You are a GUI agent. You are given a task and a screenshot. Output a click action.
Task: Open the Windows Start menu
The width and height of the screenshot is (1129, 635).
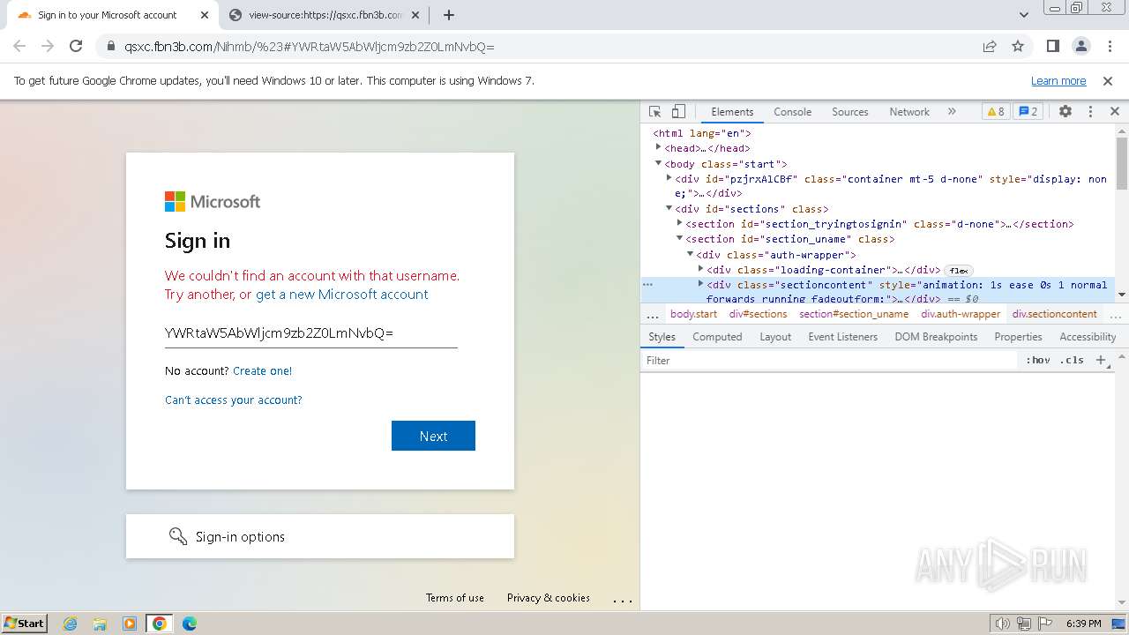click(x=25, y=623)
